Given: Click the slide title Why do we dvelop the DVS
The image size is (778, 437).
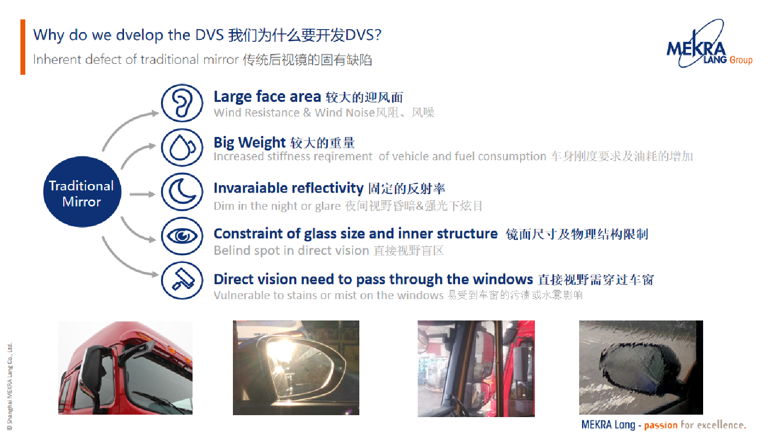Looking at the screenshot, I should [x=207, y=35].
